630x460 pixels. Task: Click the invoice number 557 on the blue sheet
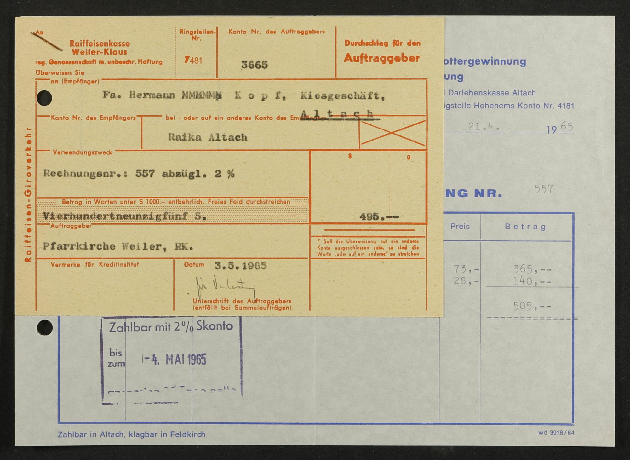544,189
